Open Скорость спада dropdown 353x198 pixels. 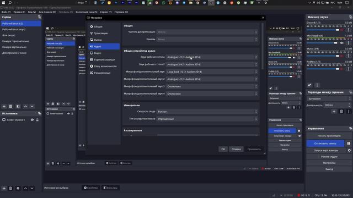[x=207, y=112]
